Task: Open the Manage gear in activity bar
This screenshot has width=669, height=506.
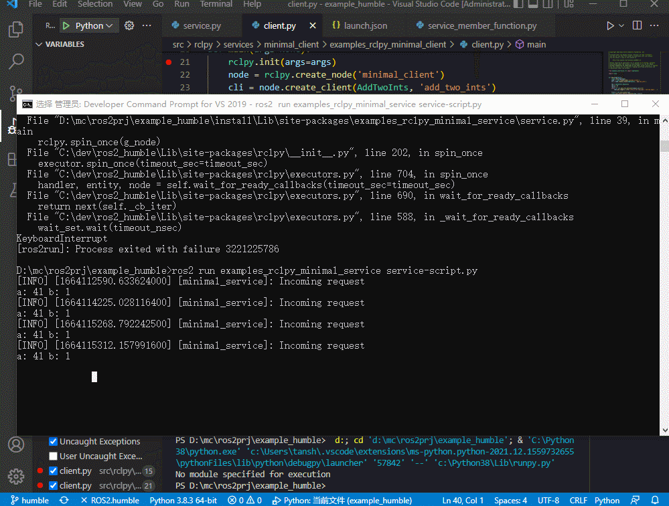Action: click(16, 476)
